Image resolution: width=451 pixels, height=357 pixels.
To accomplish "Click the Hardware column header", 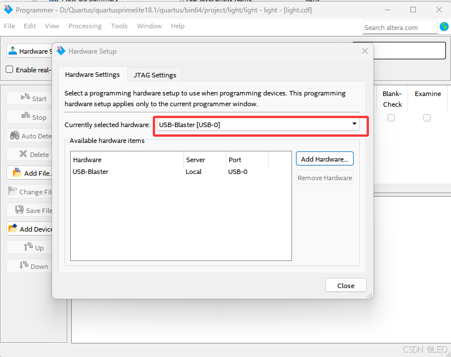I will 127,160.
